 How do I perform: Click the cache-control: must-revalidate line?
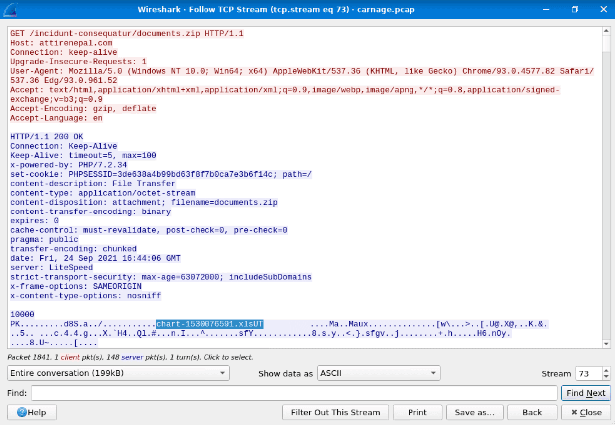point(149,230)
